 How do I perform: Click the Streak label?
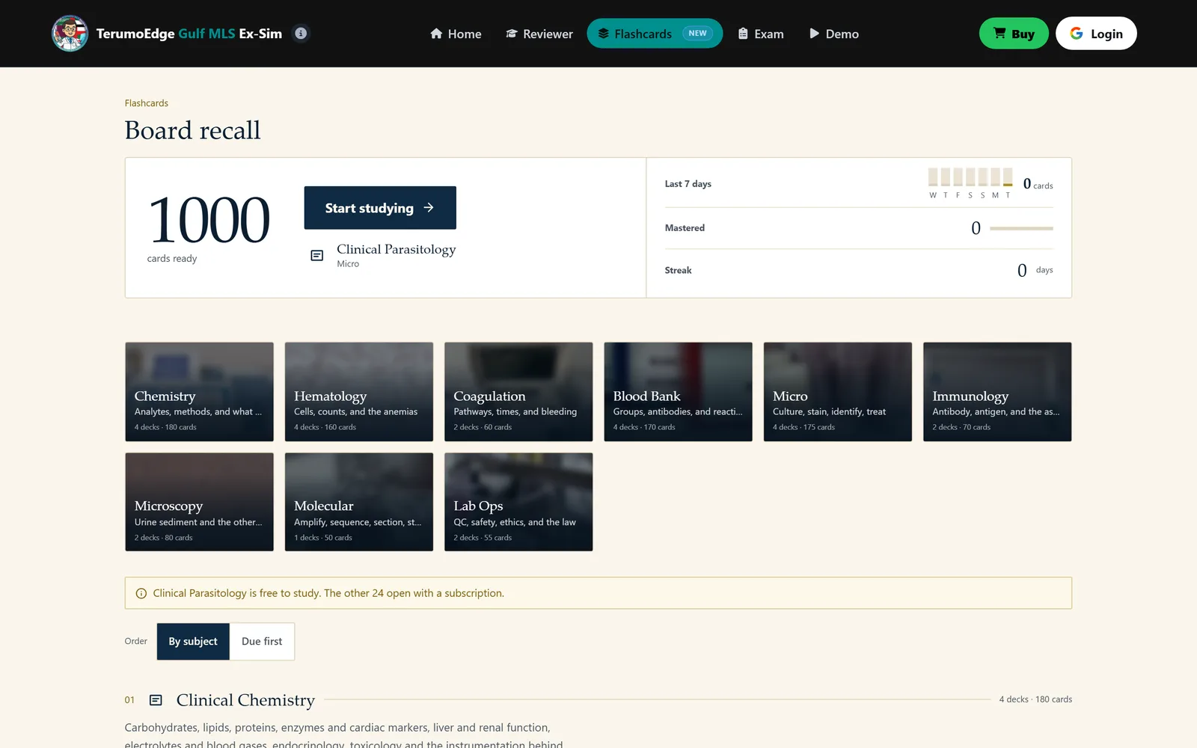click(678, 270)
